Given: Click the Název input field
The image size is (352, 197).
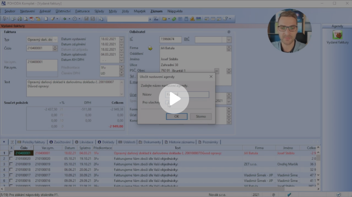Looking at the screenshot, I should [x=187, y=94].
